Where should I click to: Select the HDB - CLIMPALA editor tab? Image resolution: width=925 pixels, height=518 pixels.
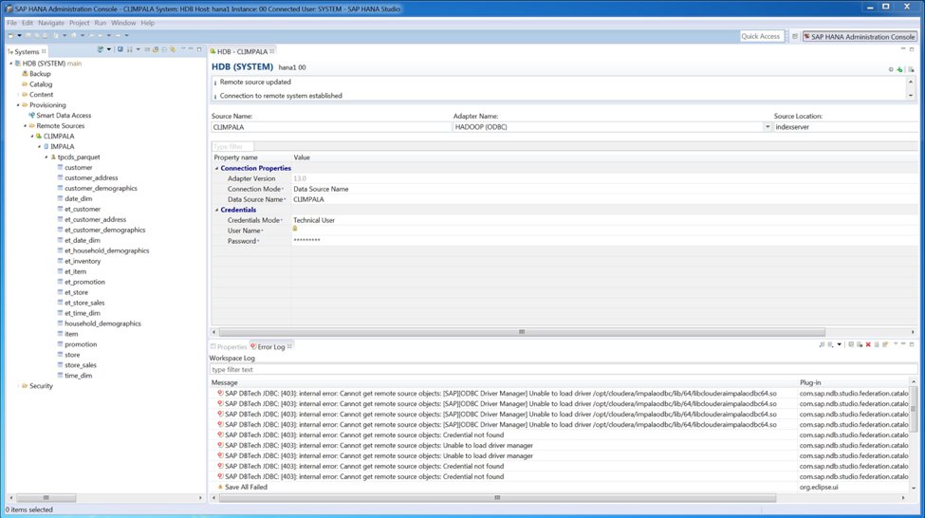click(243, 51)
